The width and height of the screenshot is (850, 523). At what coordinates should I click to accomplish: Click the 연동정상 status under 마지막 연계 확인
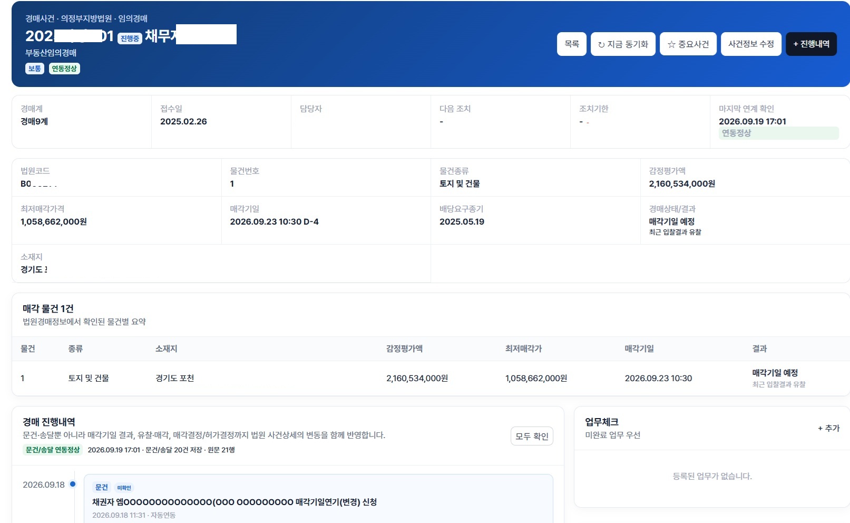[x=778, y=133]
